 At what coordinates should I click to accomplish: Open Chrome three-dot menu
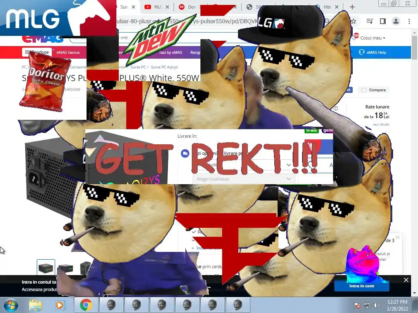pyautogui.click(x=409, y=21)
